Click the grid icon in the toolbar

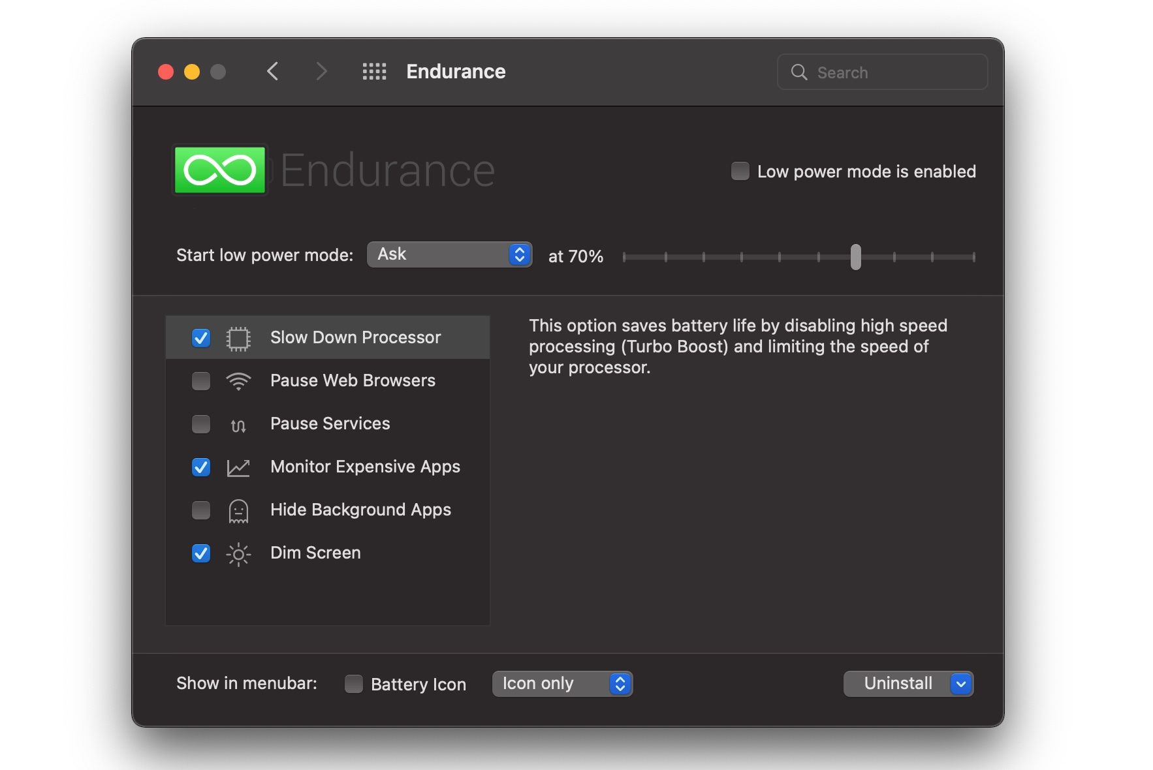pyautogui.click(x=374, y=72)
